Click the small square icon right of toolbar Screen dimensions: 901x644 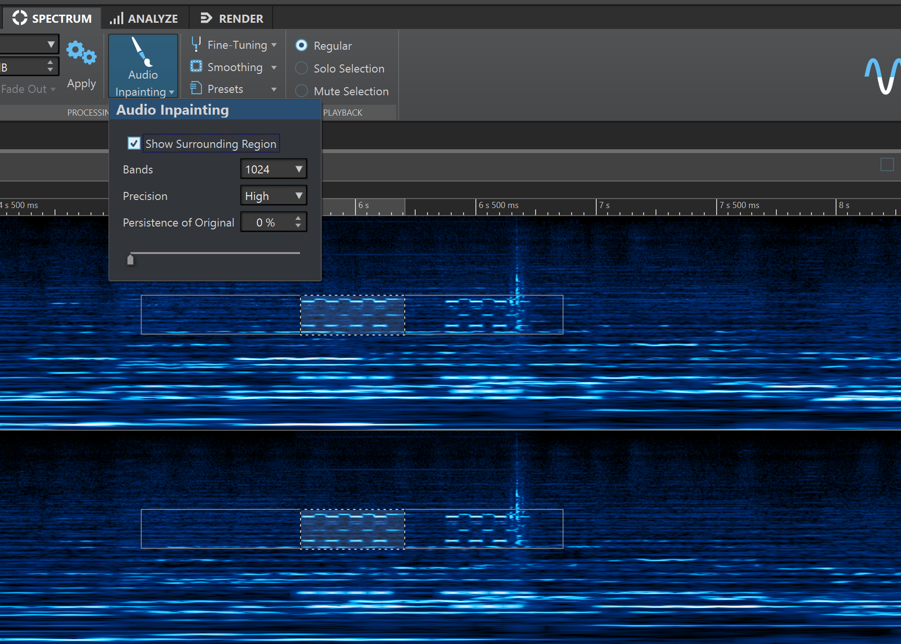pos(887,164)
